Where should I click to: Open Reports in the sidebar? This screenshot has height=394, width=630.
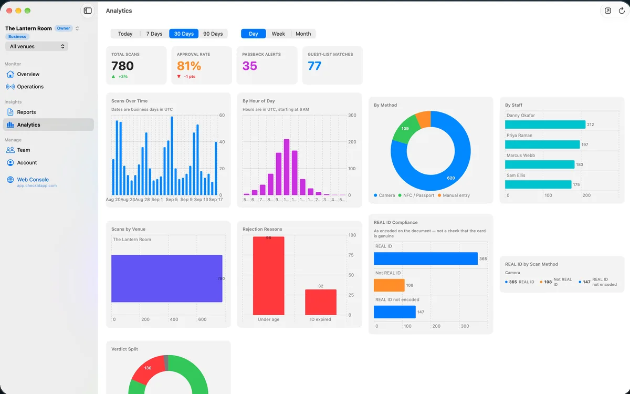pyautogui.click(x=48, y=112)
